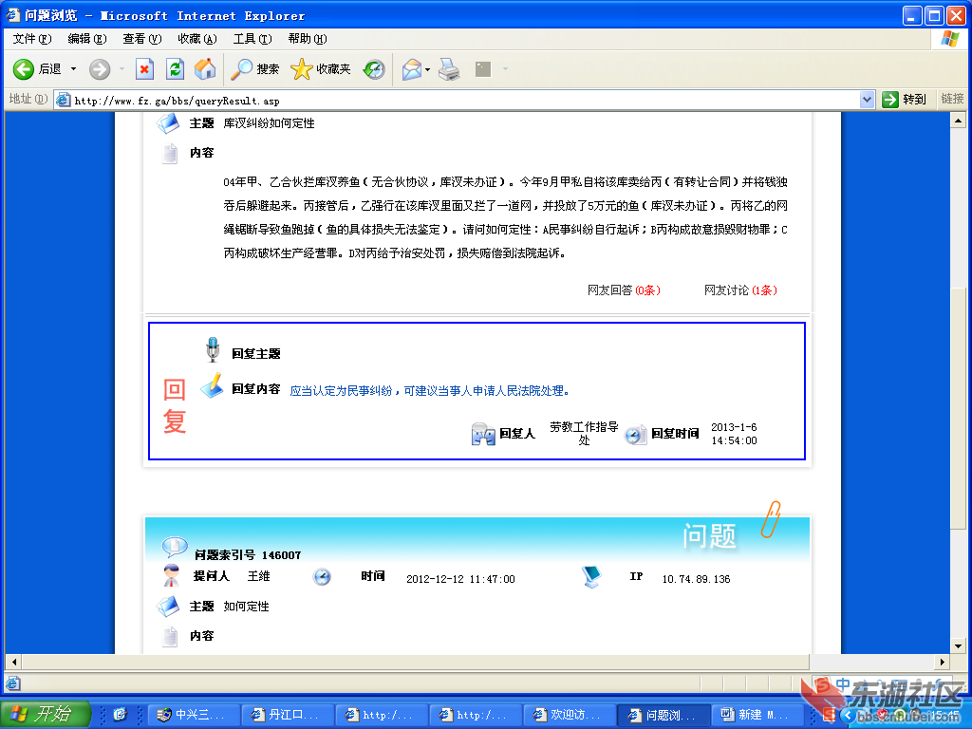The height and width of the screenshot is (729, 972).
Task: Click the index number 146007
Action: pyautogui.click(x=281, y=555)
